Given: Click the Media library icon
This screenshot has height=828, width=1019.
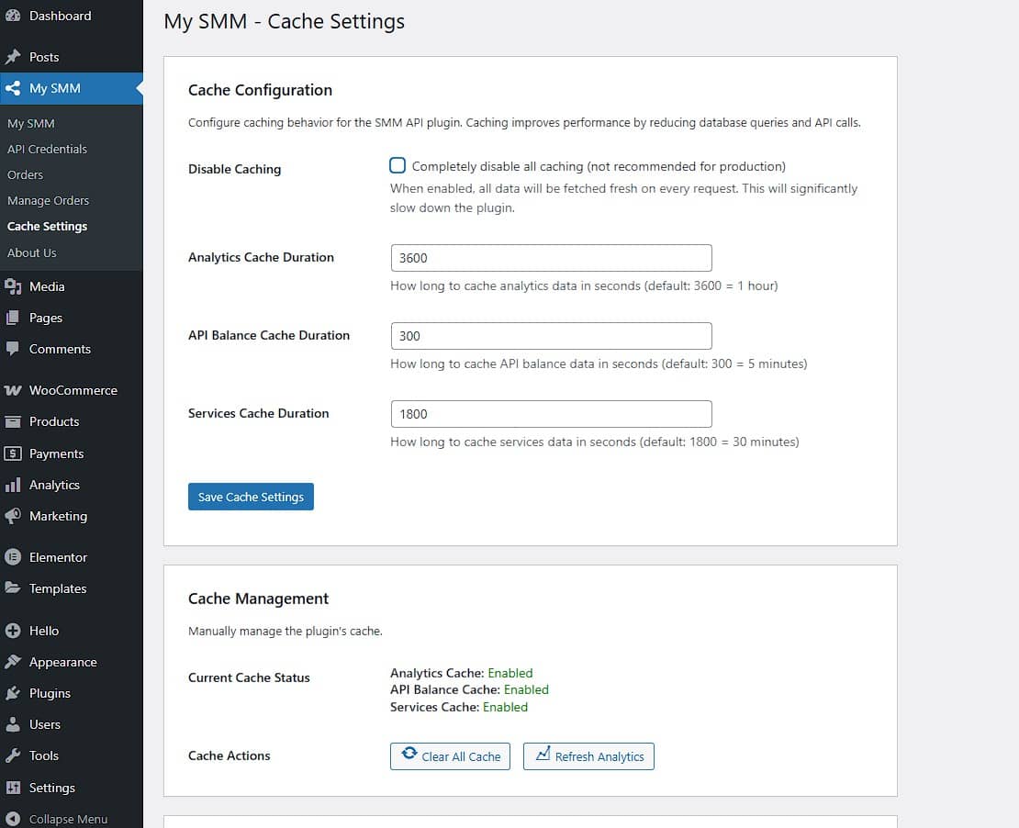Looking at the screenshot, I should click(13, 286).
